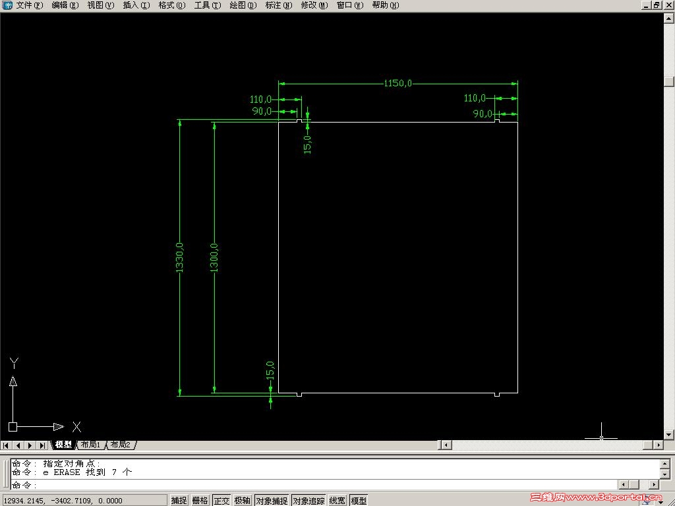Go to next layout tab arrow

(30, 445)
